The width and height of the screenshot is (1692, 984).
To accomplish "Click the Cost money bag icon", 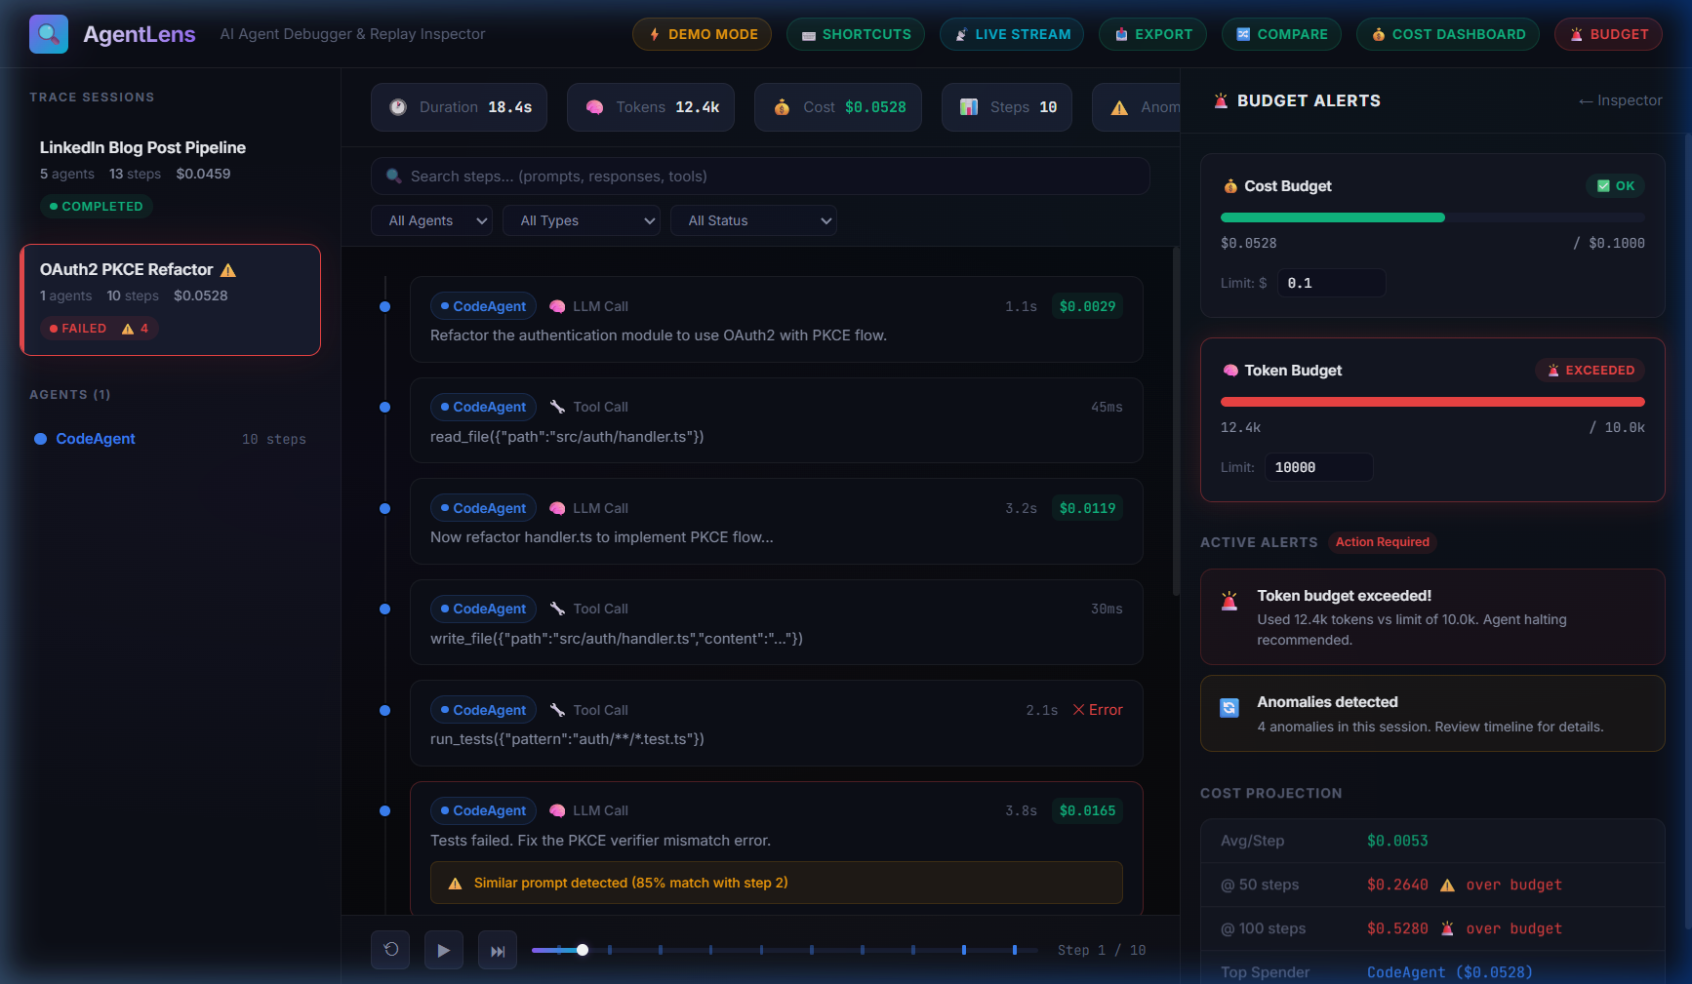I will (782, 107).
